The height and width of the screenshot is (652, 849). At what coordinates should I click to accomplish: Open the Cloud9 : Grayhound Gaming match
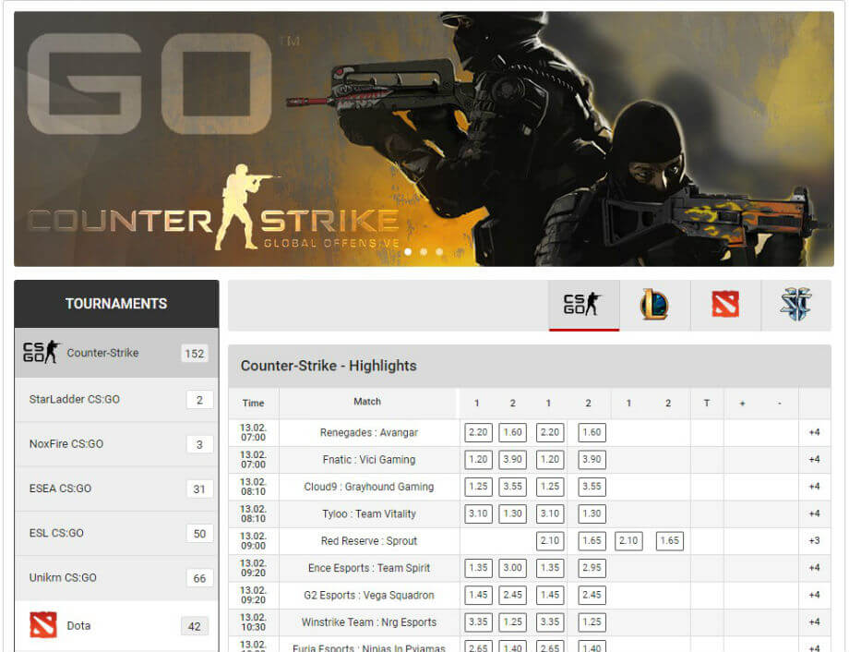pos(368,487)
